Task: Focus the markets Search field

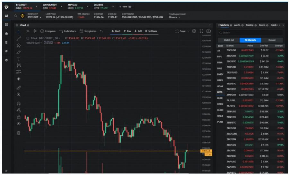Action: 250,33
